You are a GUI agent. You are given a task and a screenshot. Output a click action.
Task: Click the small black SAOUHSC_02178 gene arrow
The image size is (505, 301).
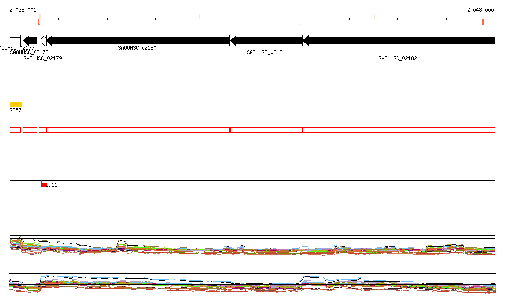pyautogui.click(x=30, y=41)
